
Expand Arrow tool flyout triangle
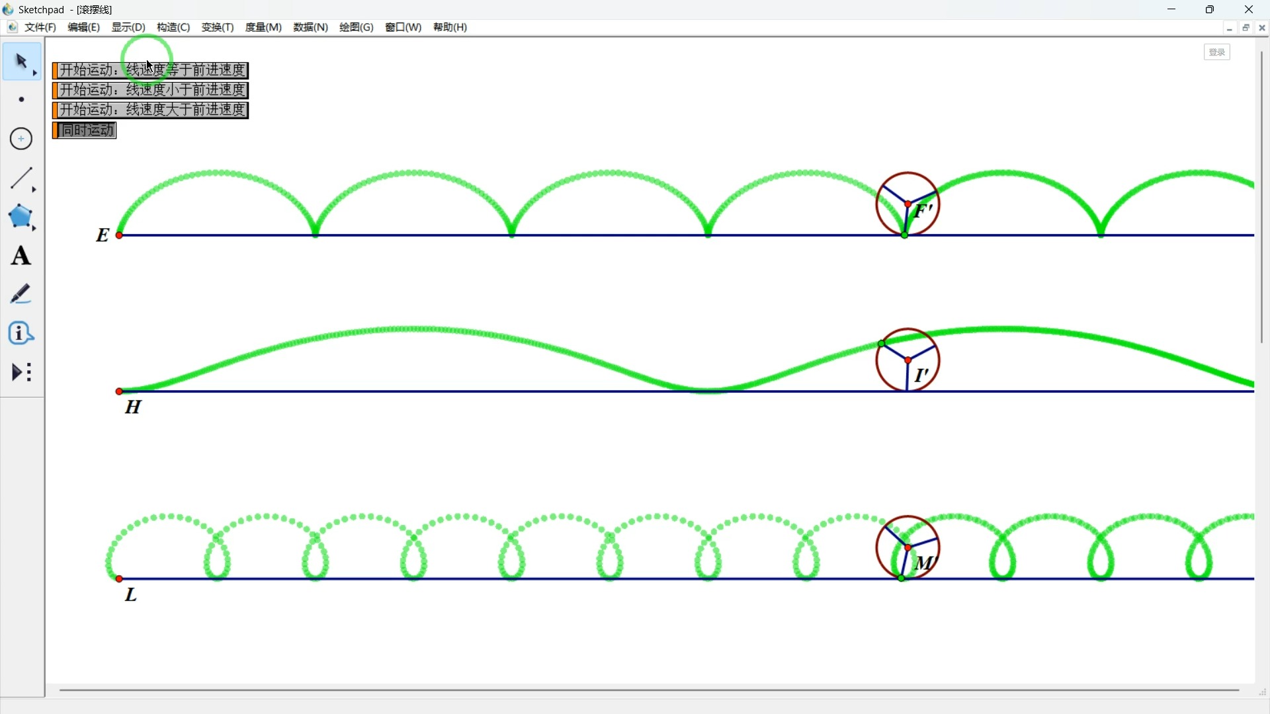coord(35,73)
